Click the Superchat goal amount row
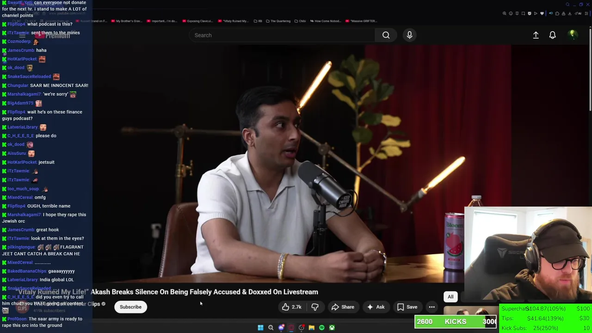Viewport: 592px width, 333px height. (546, 308)
